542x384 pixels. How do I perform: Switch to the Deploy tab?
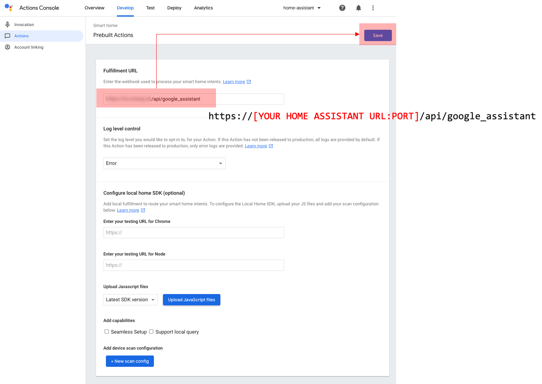pyautogui.click(x=174, y=8)
